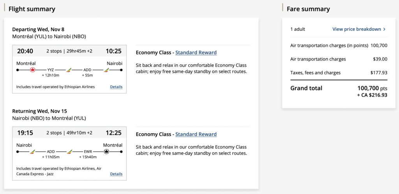Click the View price breakdown link
399x194 pixels.
[357, 29]
